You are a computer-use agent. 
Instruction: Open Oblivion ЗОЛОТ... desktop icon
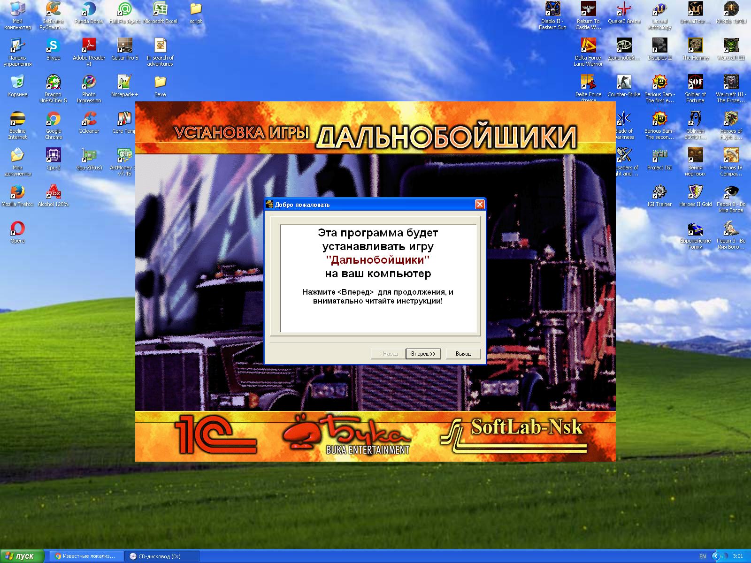[x=695, y=125]
